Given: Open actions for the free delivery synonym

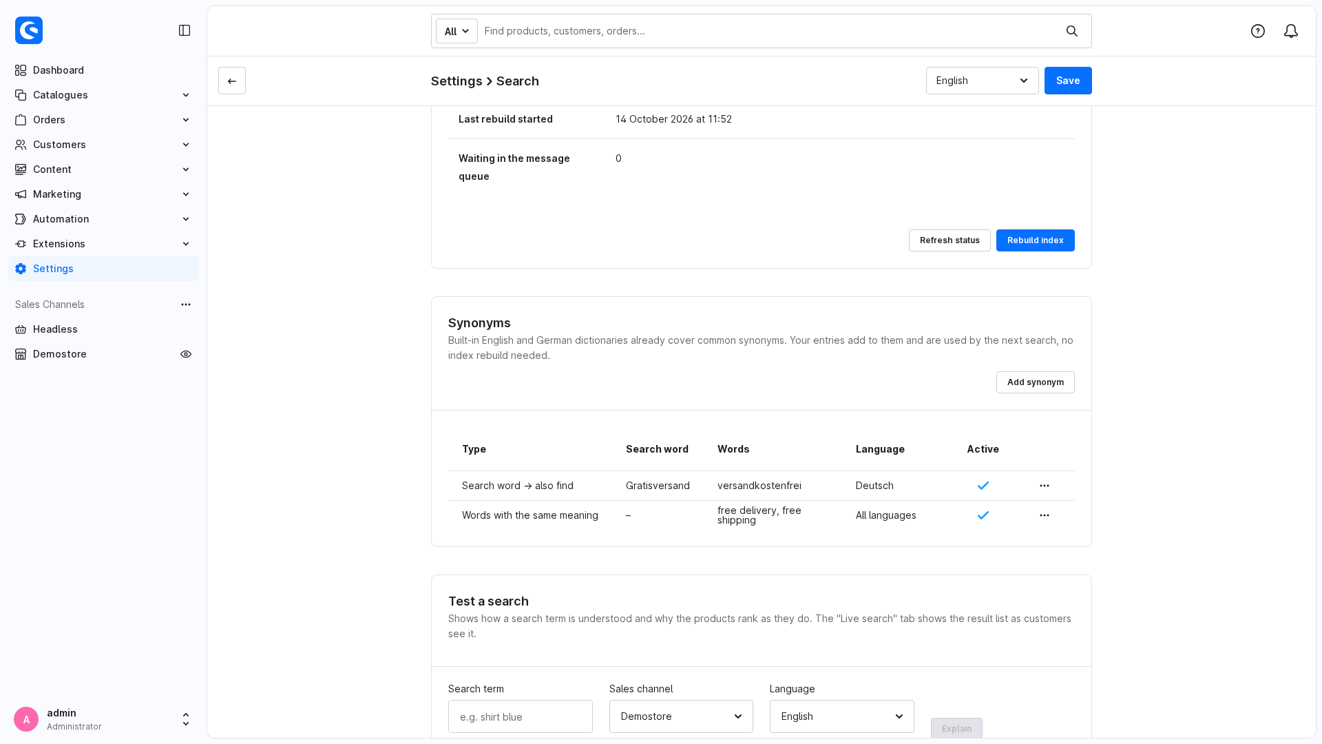Looking at the screenshot, I should (x=1045, y=515).
